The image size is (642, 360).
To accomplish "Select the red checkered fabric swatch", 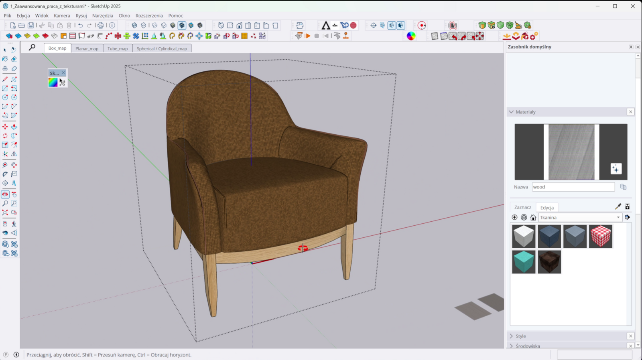I will click(600, 236).
